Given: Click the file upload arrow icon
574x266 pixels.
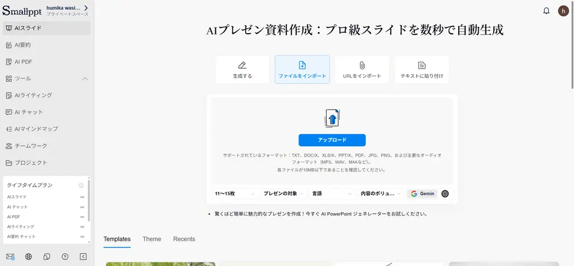Looking at the screenshot, I should click(332, 118).
